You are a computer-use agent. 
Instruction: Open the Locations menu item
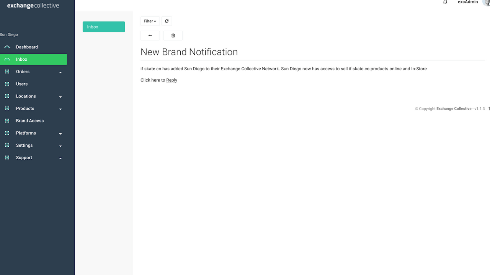(x=26, y=96)
